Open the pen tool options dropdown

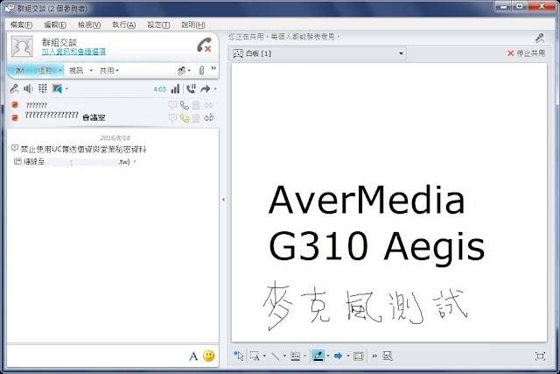[x=328, y=356]
